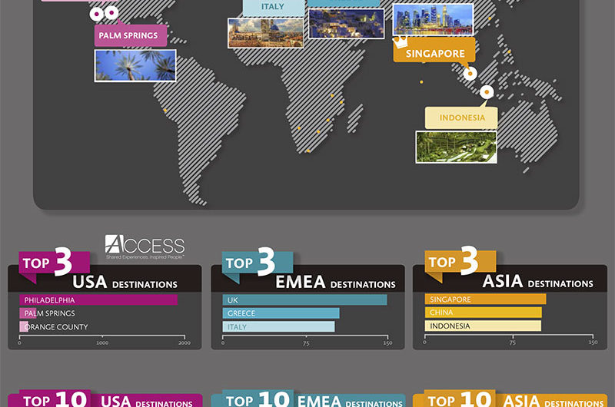Image resolution: width=615 pixels, height=407 pixels.
Task: Click the UK bar in the EMEA chart
Action: (304, 299)
